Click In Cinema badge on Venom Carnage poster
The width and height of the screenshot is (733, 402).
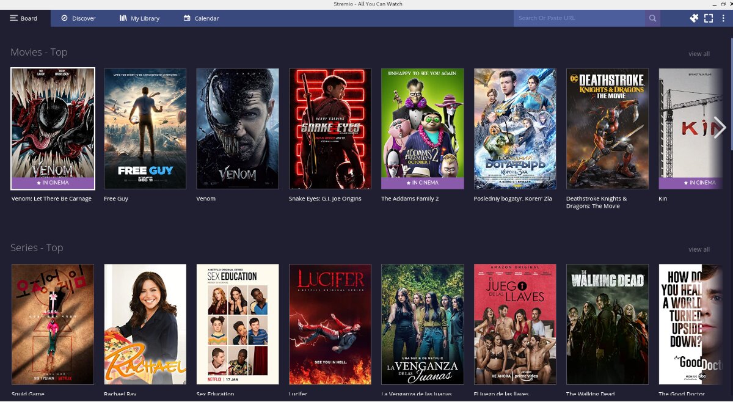coord(53,183)
